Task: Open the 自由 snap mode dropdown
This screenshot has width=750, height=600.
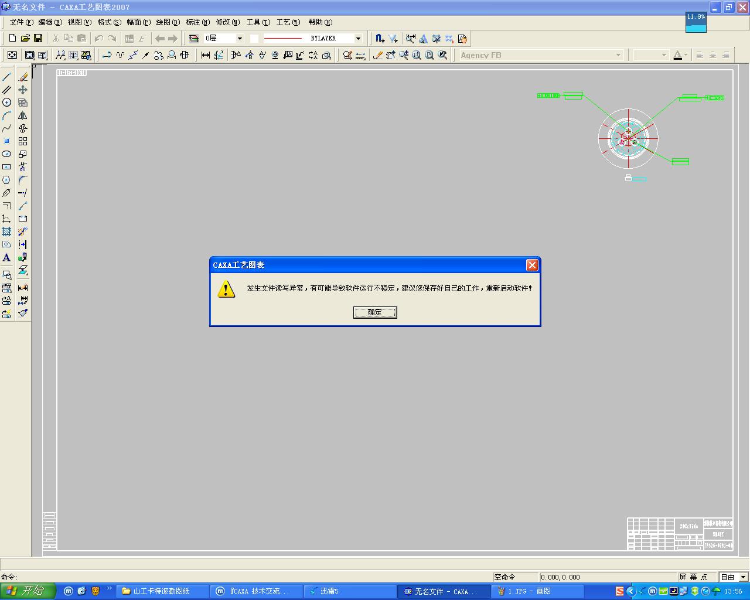Action: 744,577
